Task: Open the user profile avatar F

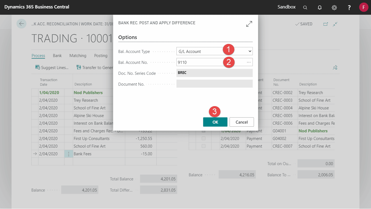Action: pos(364,7)
